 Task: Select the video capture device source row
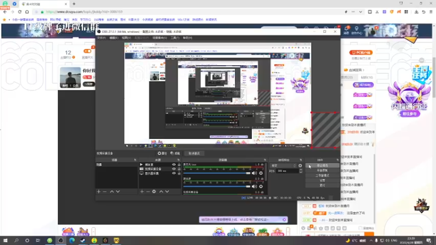pos(160,169)
